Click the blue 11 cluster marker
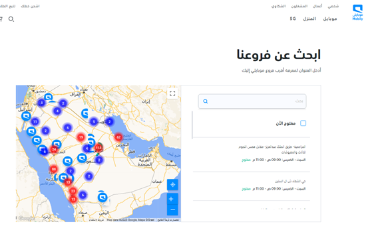Screen dimensions: 368x240 click(35, 121)
